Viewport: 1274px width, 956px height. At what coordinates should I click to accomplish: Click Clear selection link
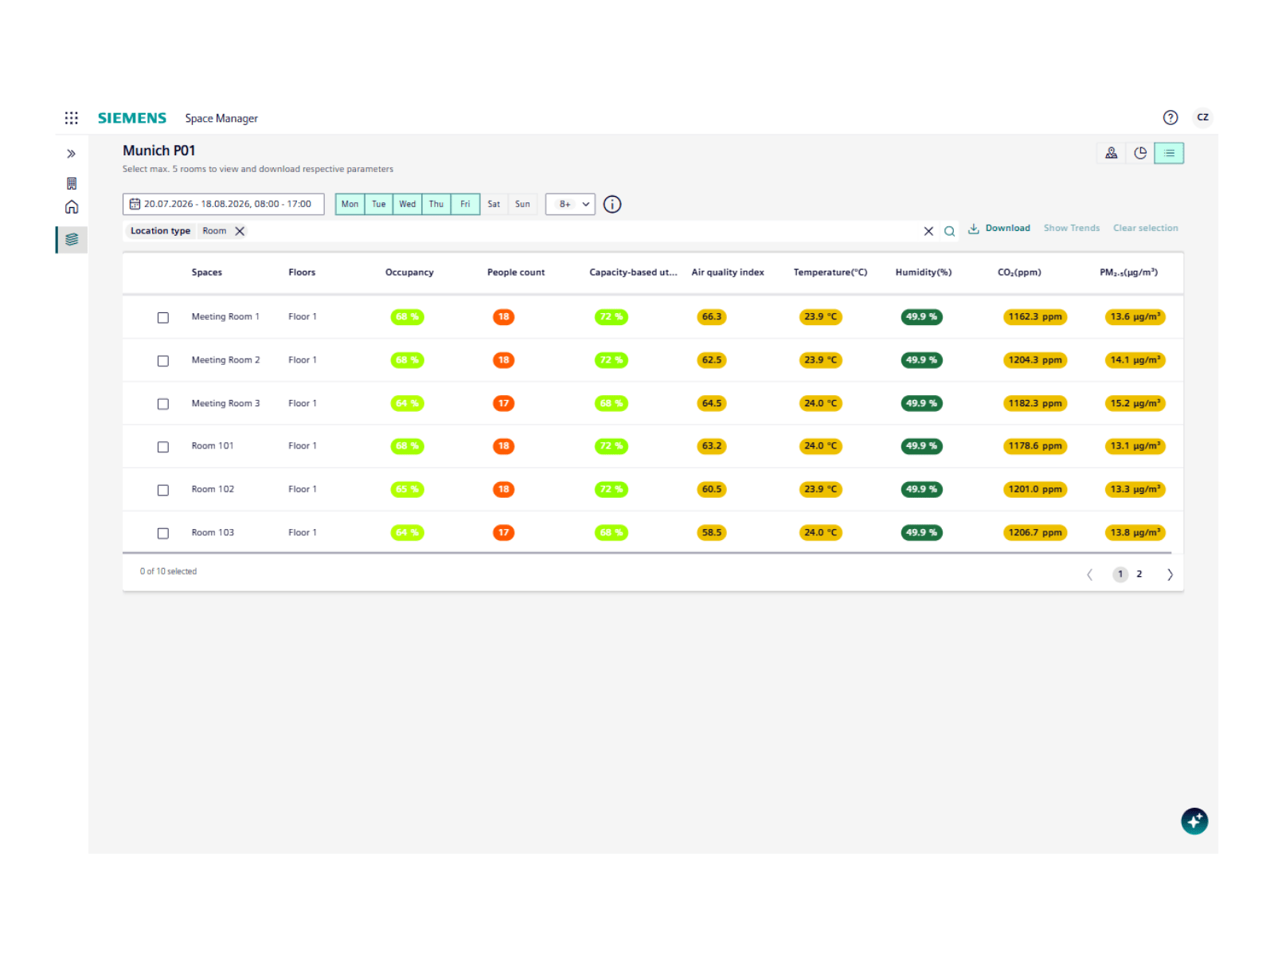tap(1145, 229)
